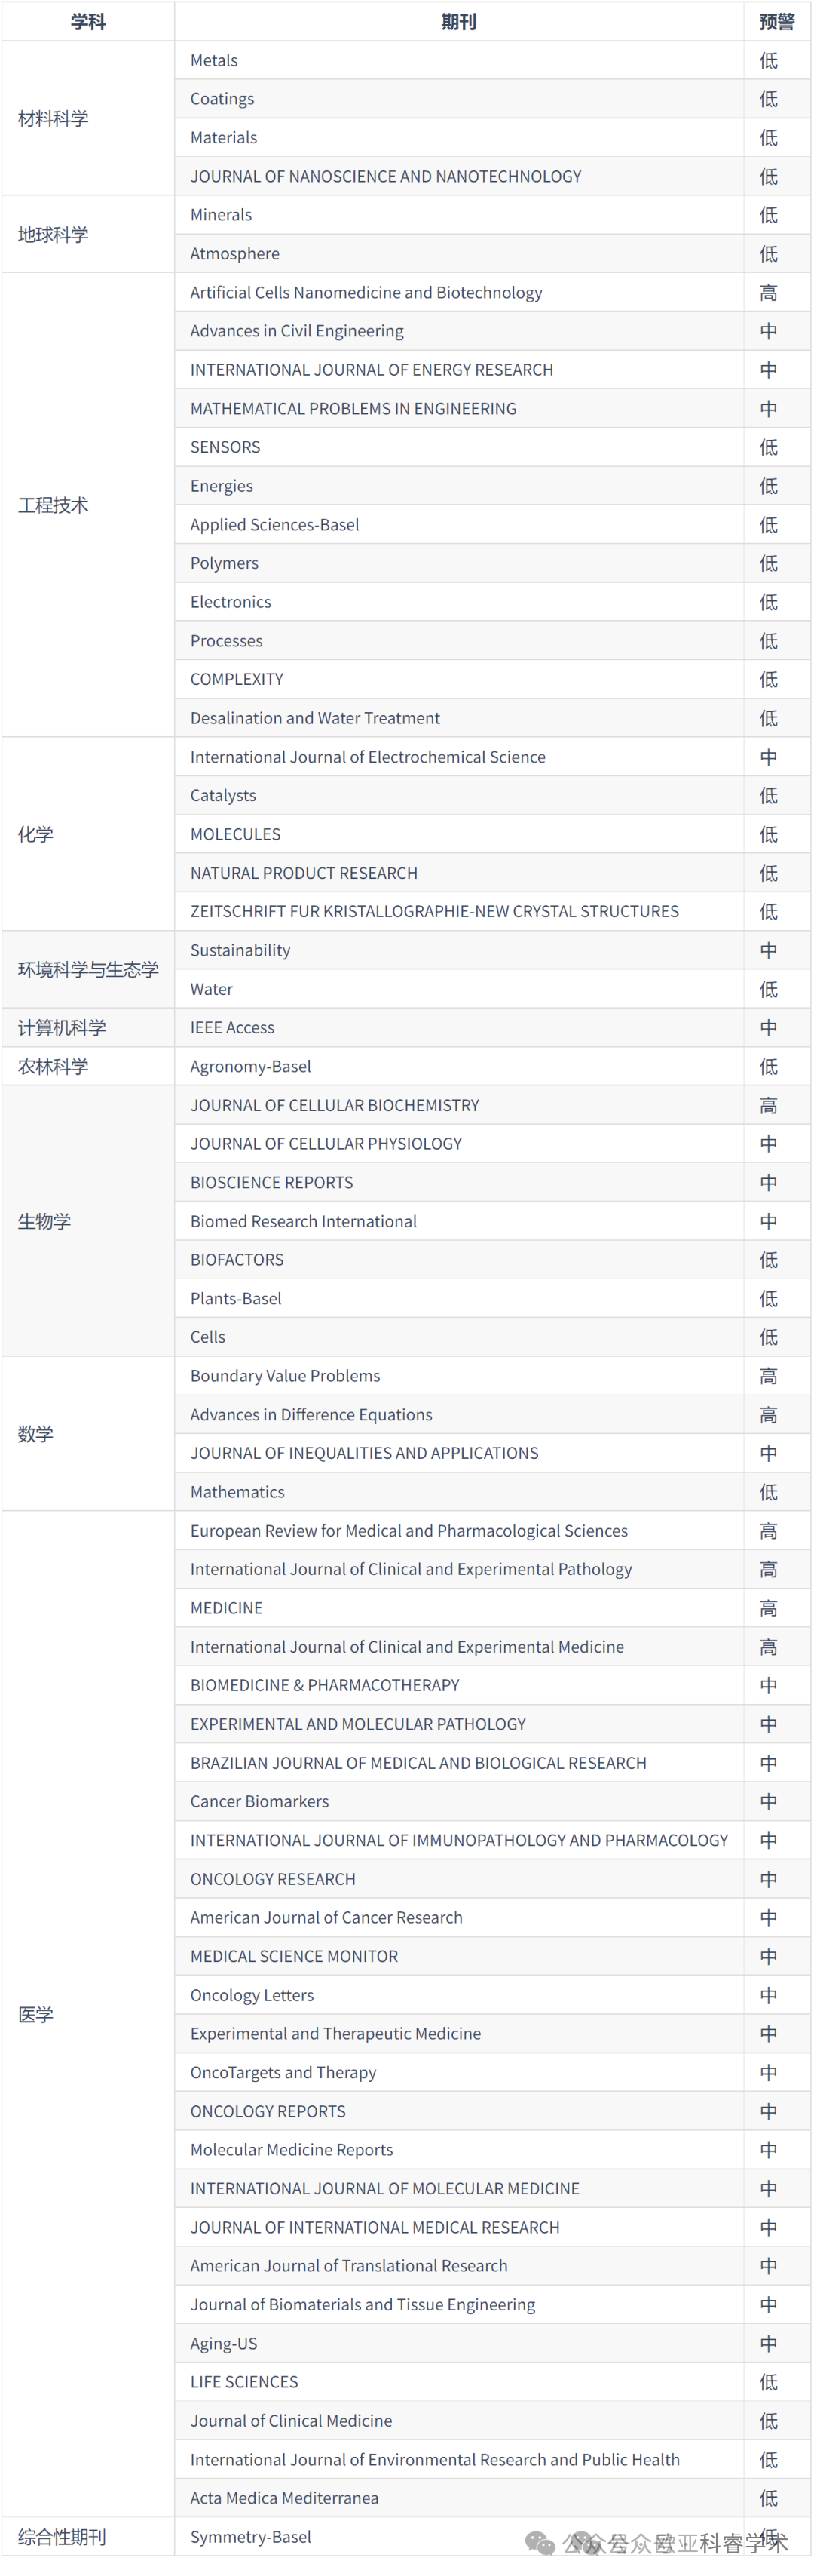Click the 环境科学与生态学 subject cell
The height and width of the screenshot is (2576, 814).
point(88,969)
